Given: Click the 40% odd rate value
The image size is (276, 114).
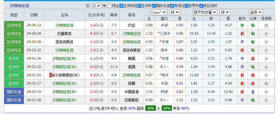Looking at the screenshot, I should pos(185,108).
